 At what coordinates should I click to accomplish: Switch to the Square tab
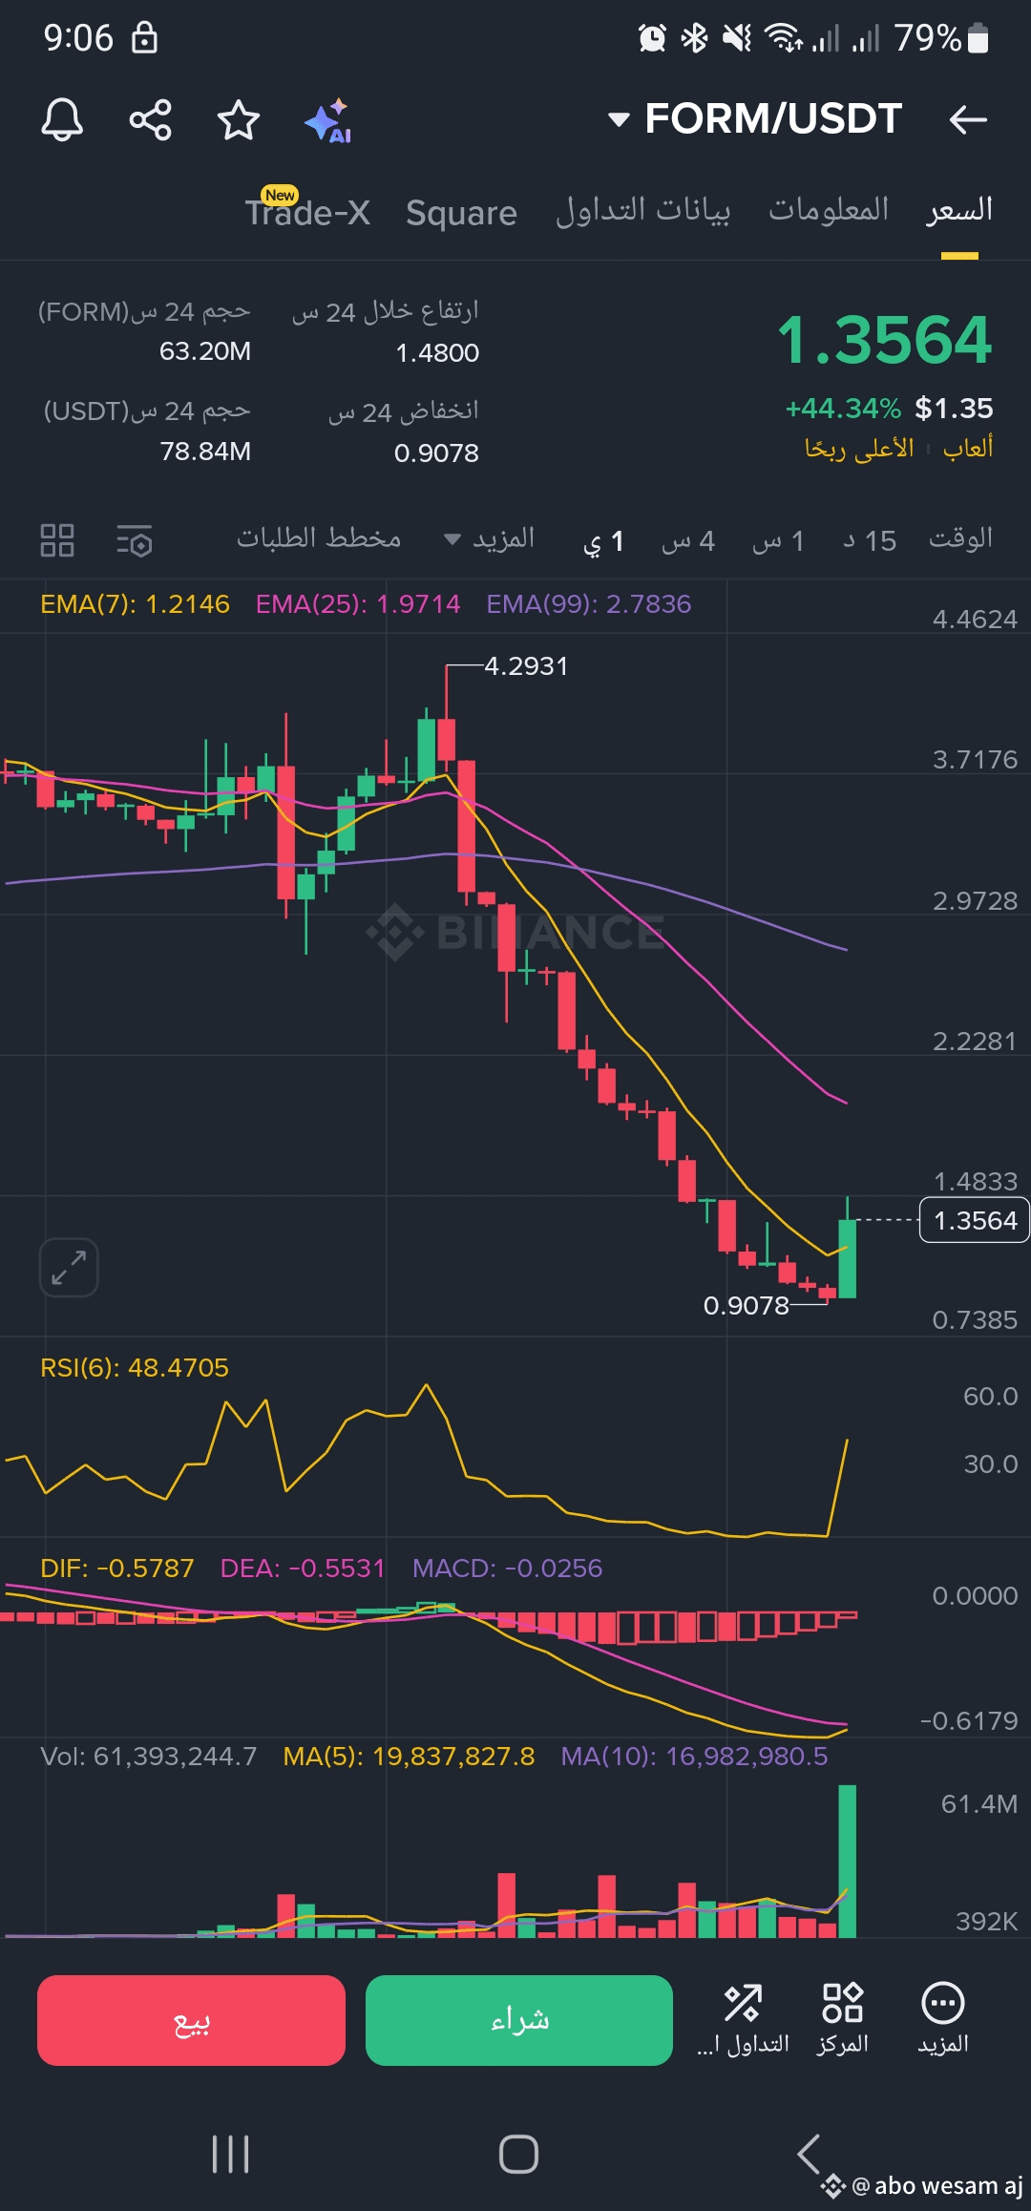461,213
